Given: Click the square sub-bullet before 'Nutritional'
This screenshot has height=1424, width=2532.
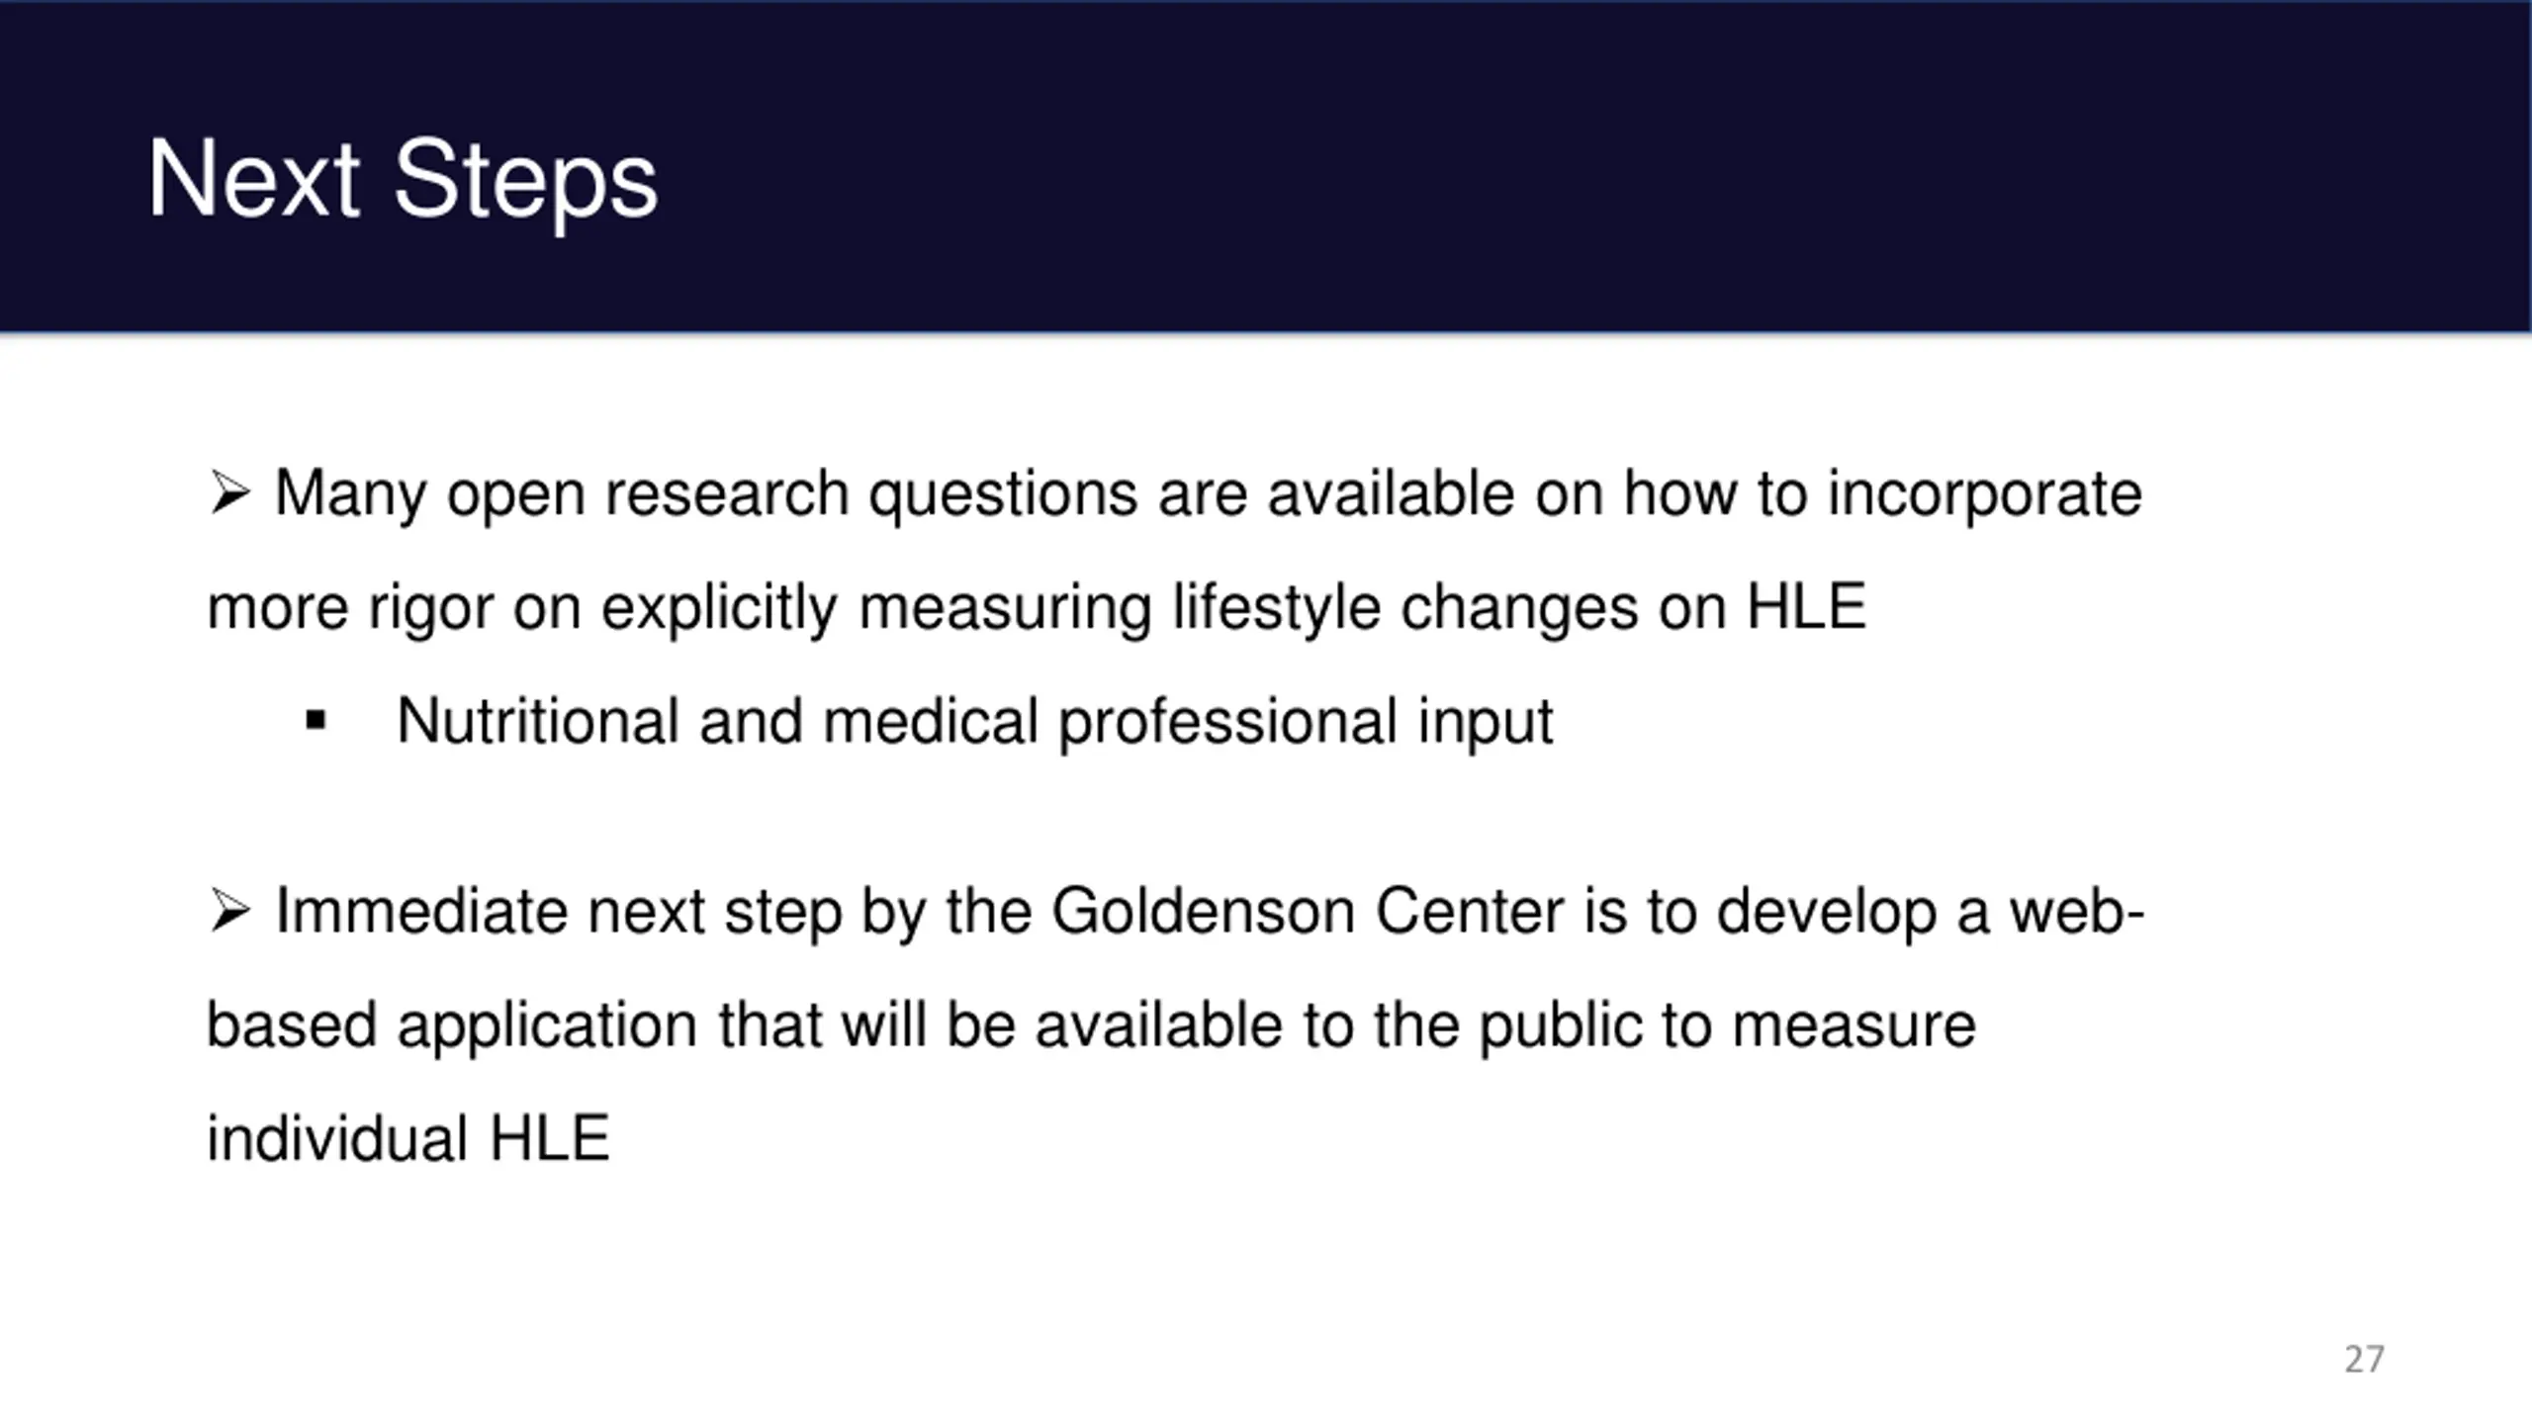Looking at the screenshot, I should coord(316,720).
